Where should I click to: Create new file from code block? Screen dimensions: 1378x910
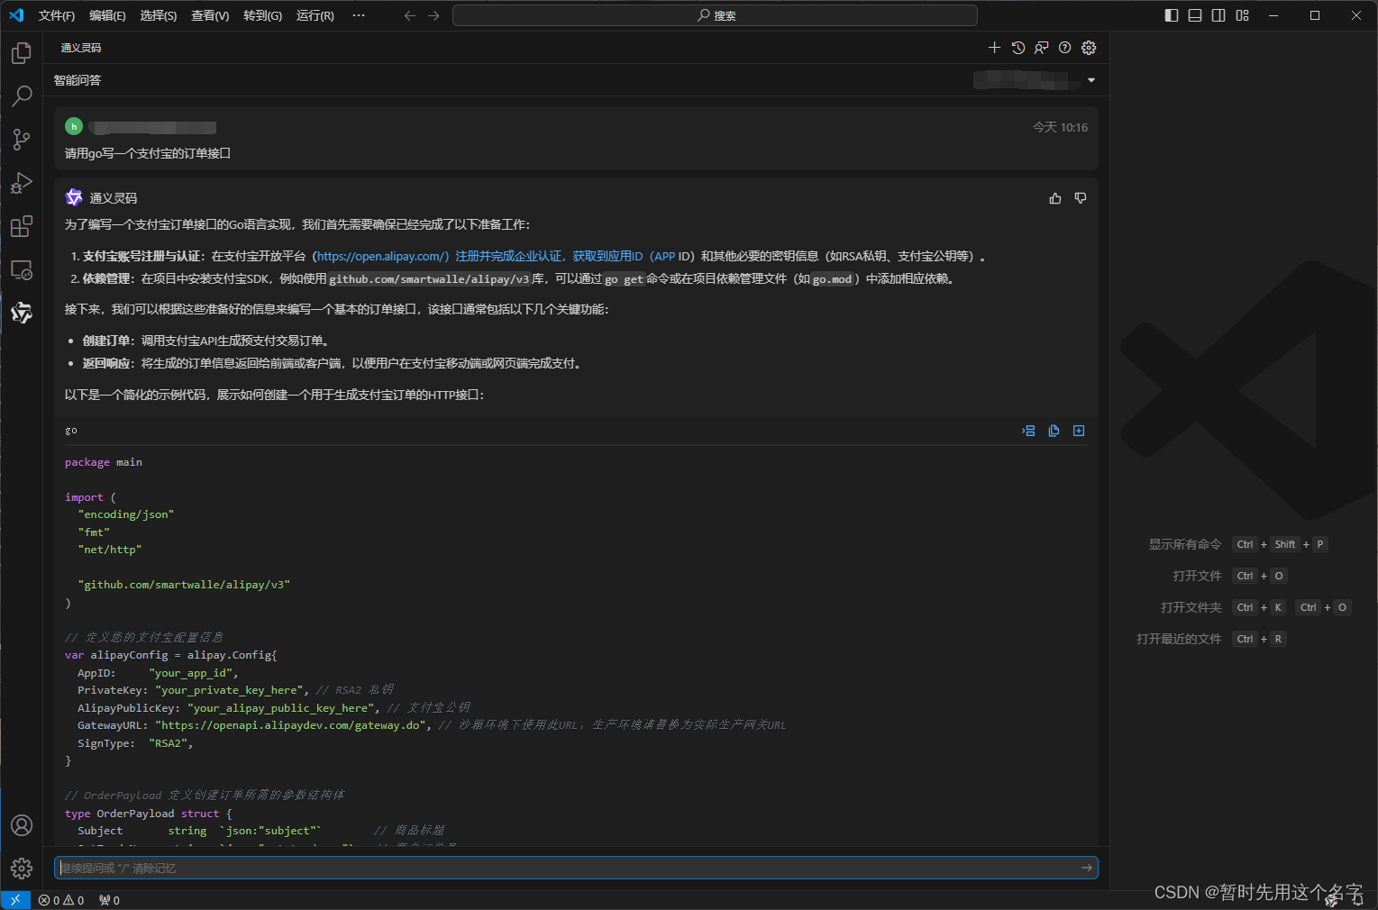(x=1079, y=431)
